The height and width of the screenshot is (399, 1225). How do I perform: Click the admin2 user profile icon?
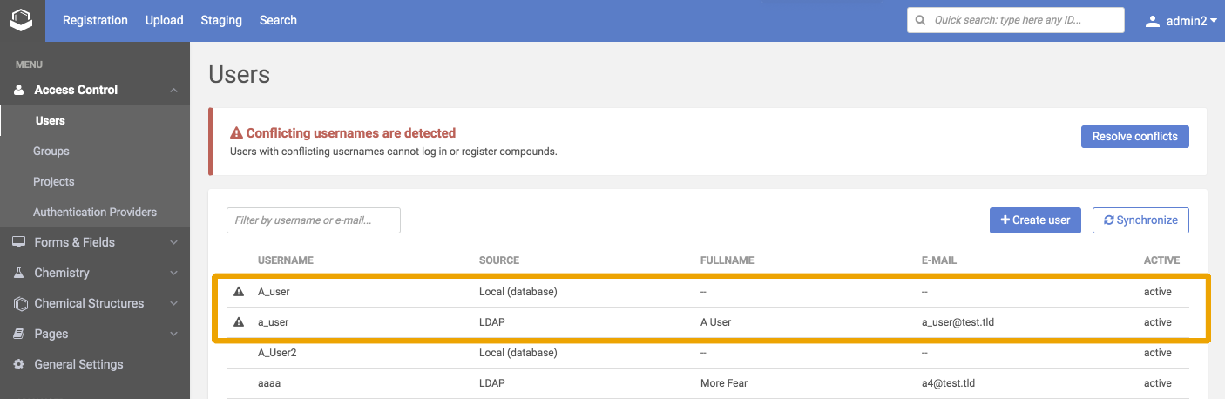coord(1153,20)
